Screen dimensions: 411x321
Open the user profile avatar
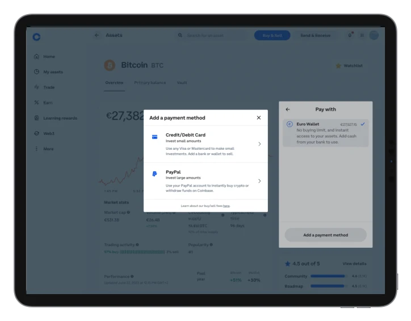click(374, 35)
